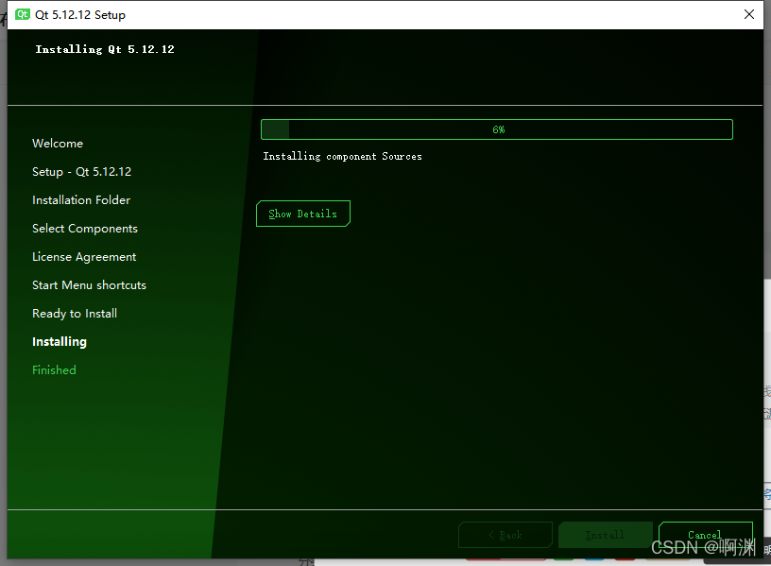The image size is (771, 566).
Task: Cancel the Qt installation
Action: click(706, 535)
